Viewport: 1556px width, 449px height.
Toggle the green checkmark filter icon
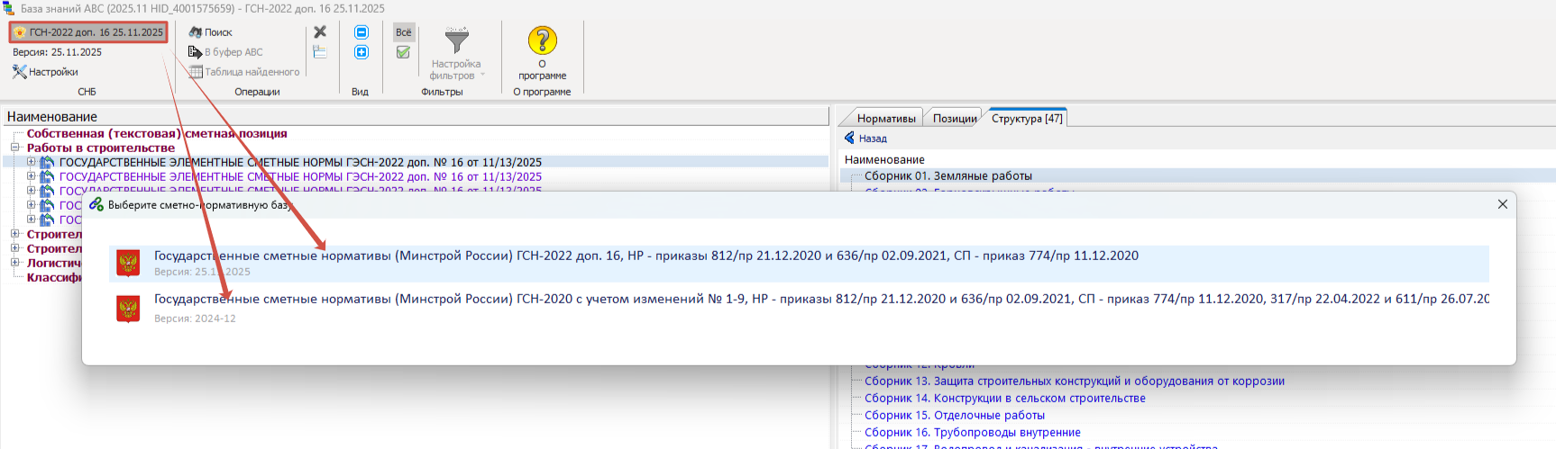pos(404,52)
